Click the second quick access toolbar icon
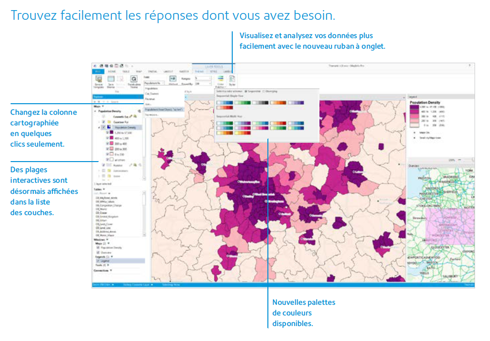Screen dimensions: 490x341 point(106,66)
